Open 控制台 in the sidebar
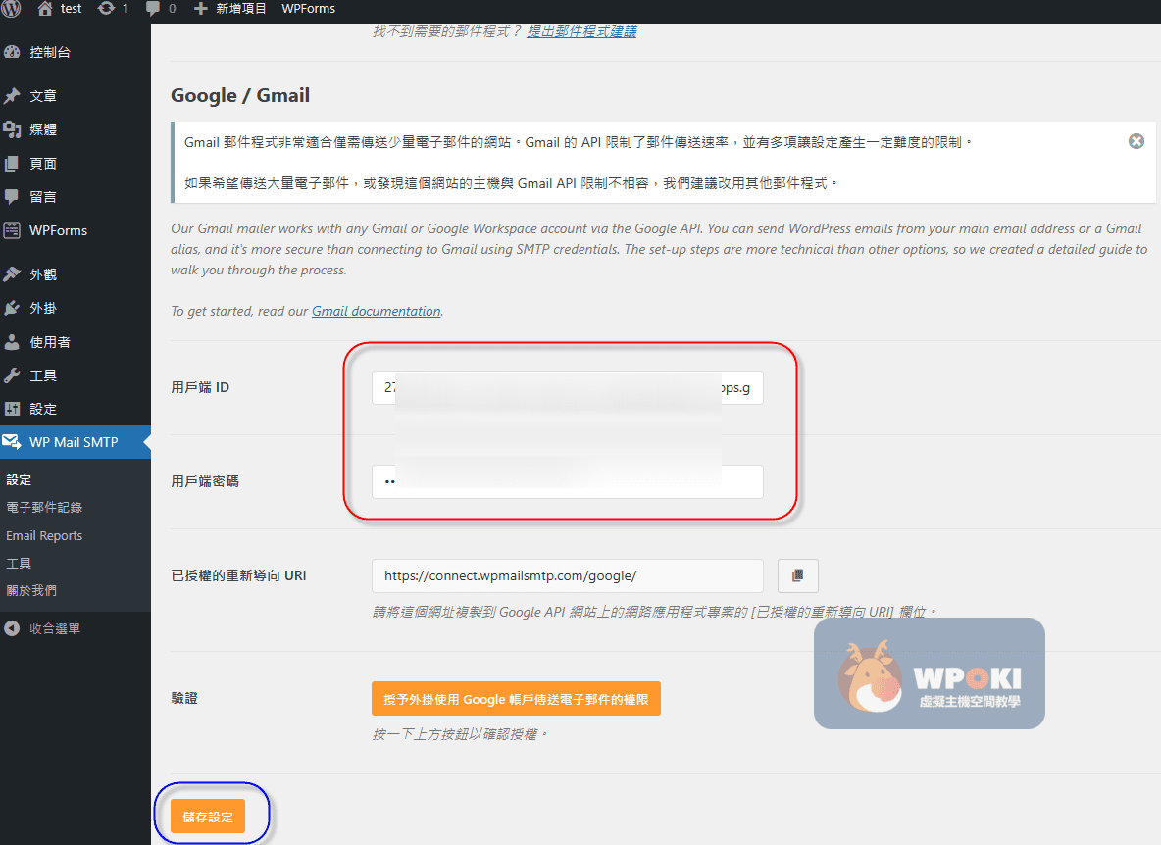The width and height of the screenshot is (1161, 845). (50, 52)
